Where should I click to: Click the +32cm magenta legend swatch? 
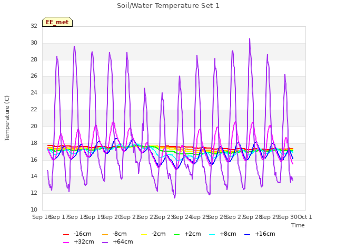tap(66, 243)
